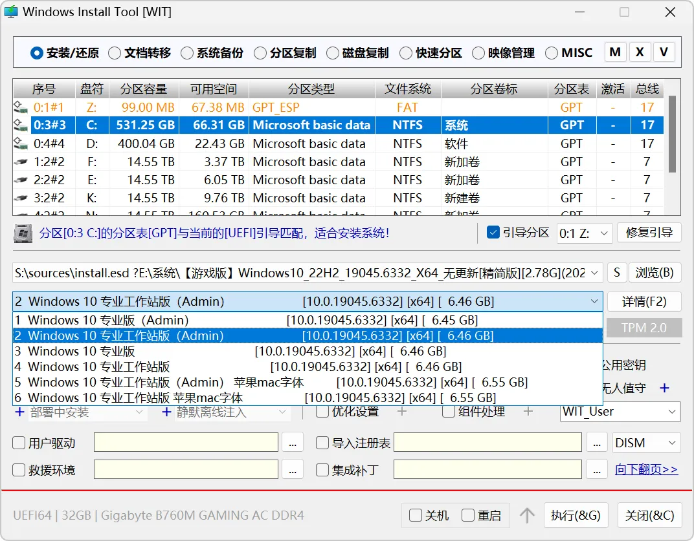
Task: Click the disk icon for row 1:2#2
Action: coord(20,162)
